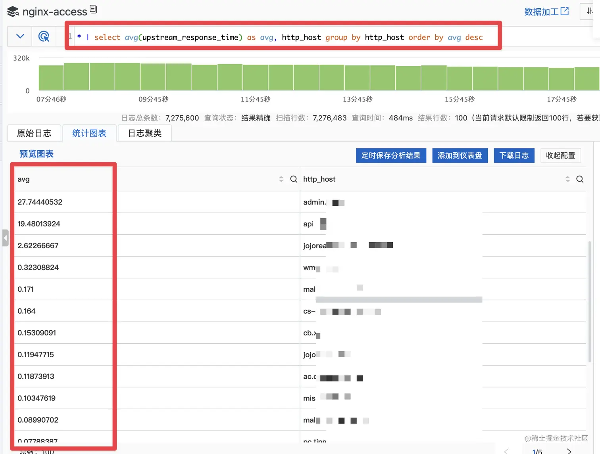Sort the avg column

click(281, 179)
